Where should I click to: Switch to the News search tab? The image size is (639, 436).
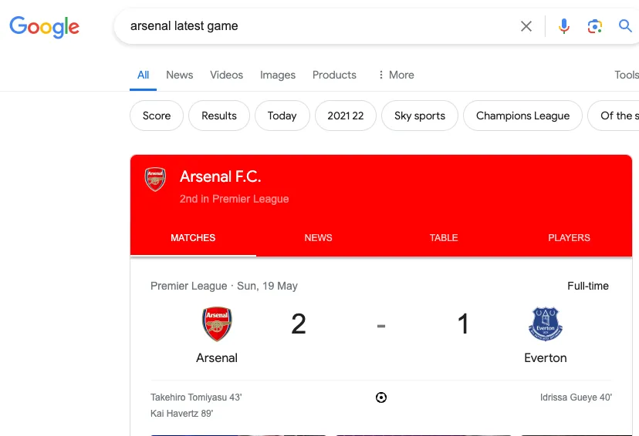pos(179,75)
